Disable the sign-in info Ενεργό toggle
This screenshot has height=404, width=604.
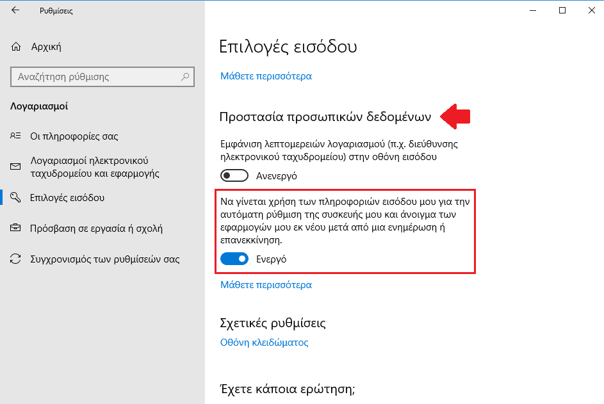point(234,259)
